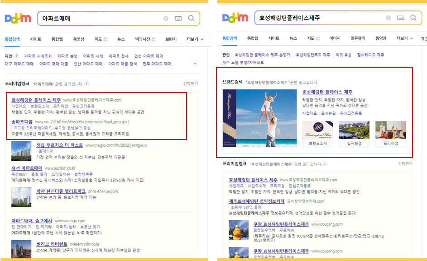Expand the 더보기 menu in the 아파트매매 window
Viewport: 427px width, 261px height.
(x=195, y=39)
